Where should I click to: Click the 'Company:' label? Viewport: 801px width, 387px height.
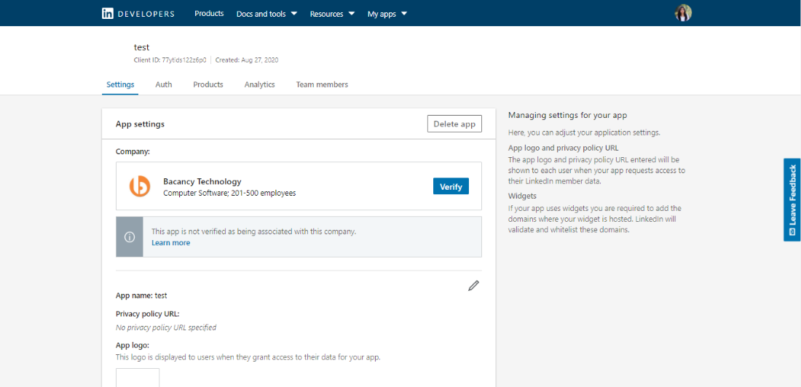point(133,151)
